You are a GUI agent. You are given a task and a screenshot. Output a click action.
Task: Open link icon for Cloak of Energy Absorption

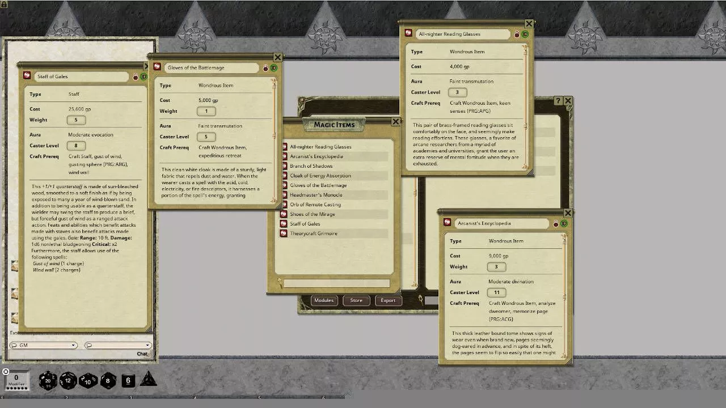[284, 176]
